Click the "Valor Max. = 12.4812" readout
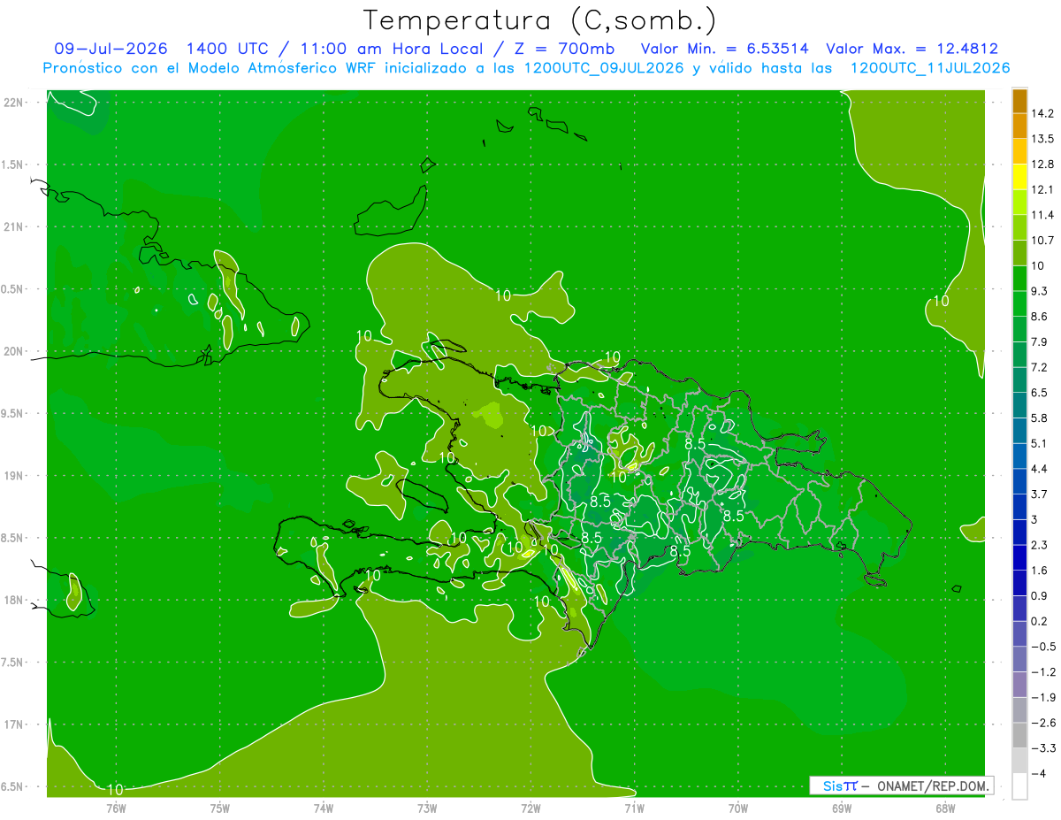Screen dimensions: 1061x820 (x=912, y=49)
